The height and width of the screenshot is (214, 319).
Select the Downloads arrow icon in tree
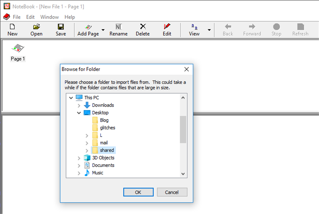click(87, 105)
